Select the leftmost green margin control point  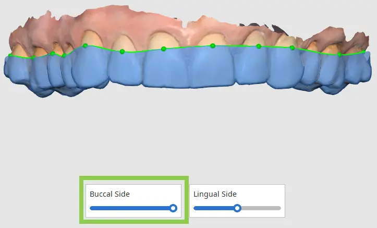[10, 55]
